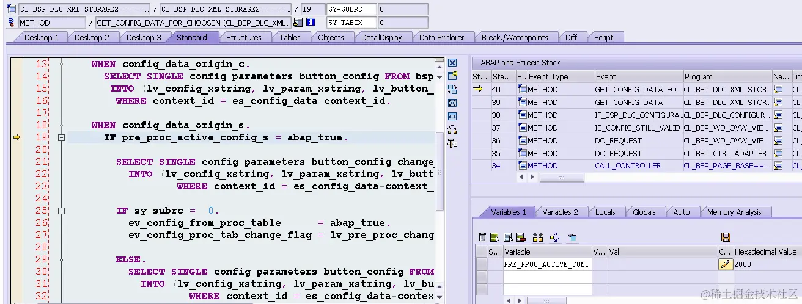802x304 pixels.
Task: Click the code editor vertical scrollbar
Action: tap(440, 171)
